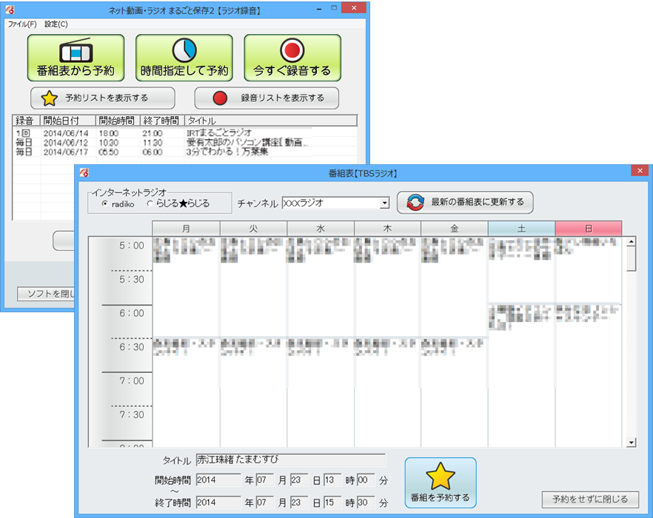This screenshot has height=518, width=653.
Task: Click the red circle icon 録音リストを表示する
Action: [x=220, y=98]
